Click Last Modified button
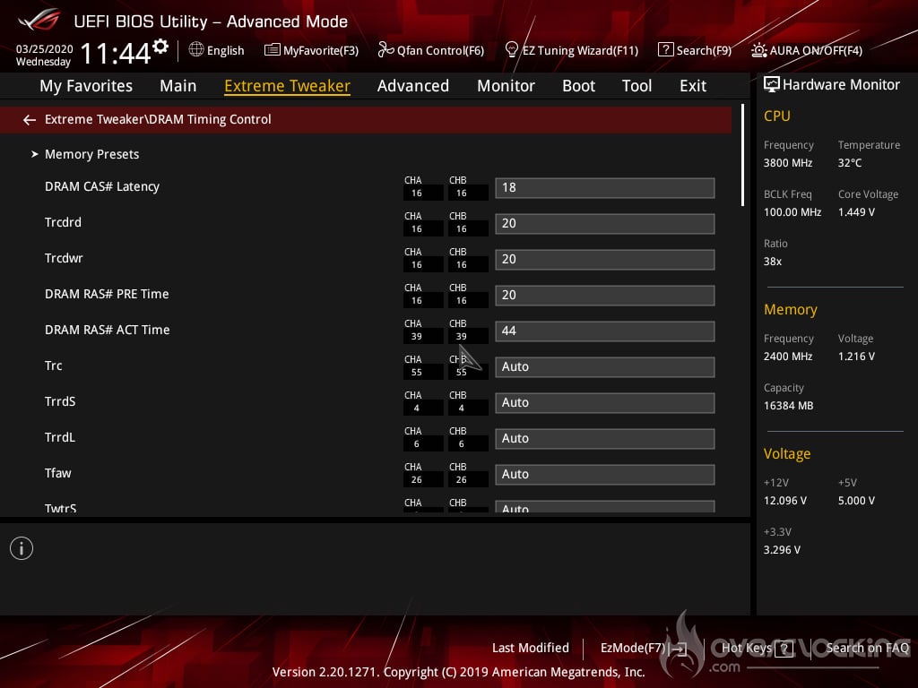The image size is (918, 688). [x=531, y=648]
